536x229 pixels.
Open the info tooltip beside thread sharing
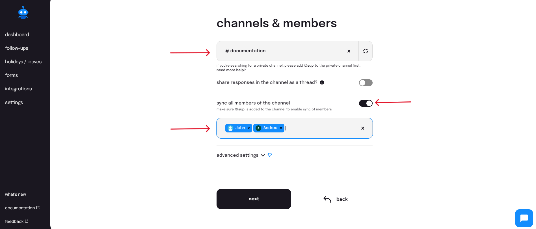pos(322,82)
